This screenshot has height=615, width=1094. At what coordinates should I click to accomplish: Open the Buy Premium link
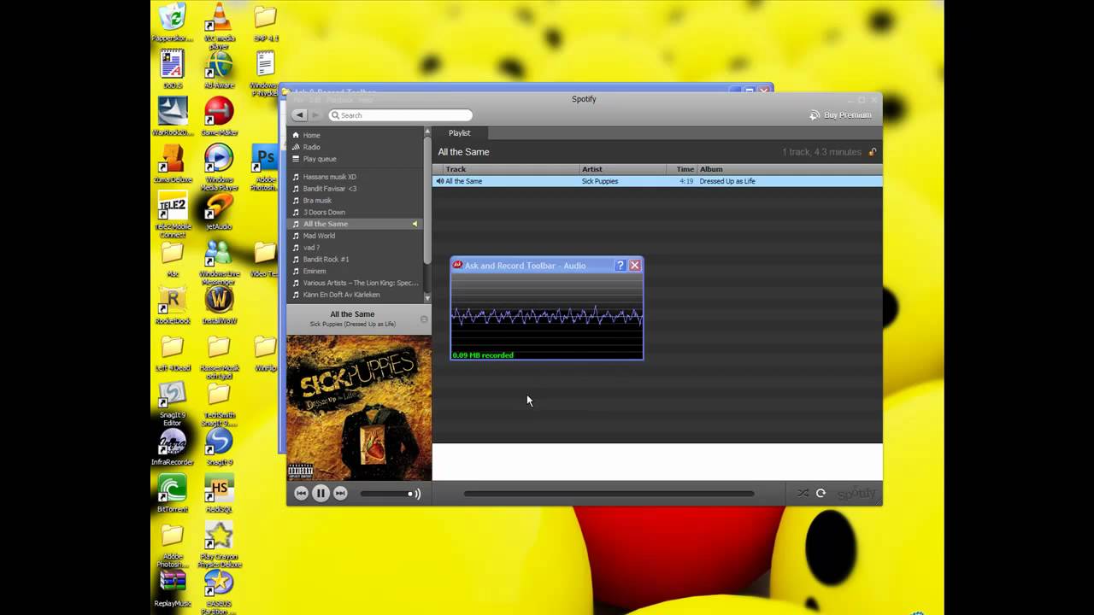pyautogui.click(x=841, y=115)
